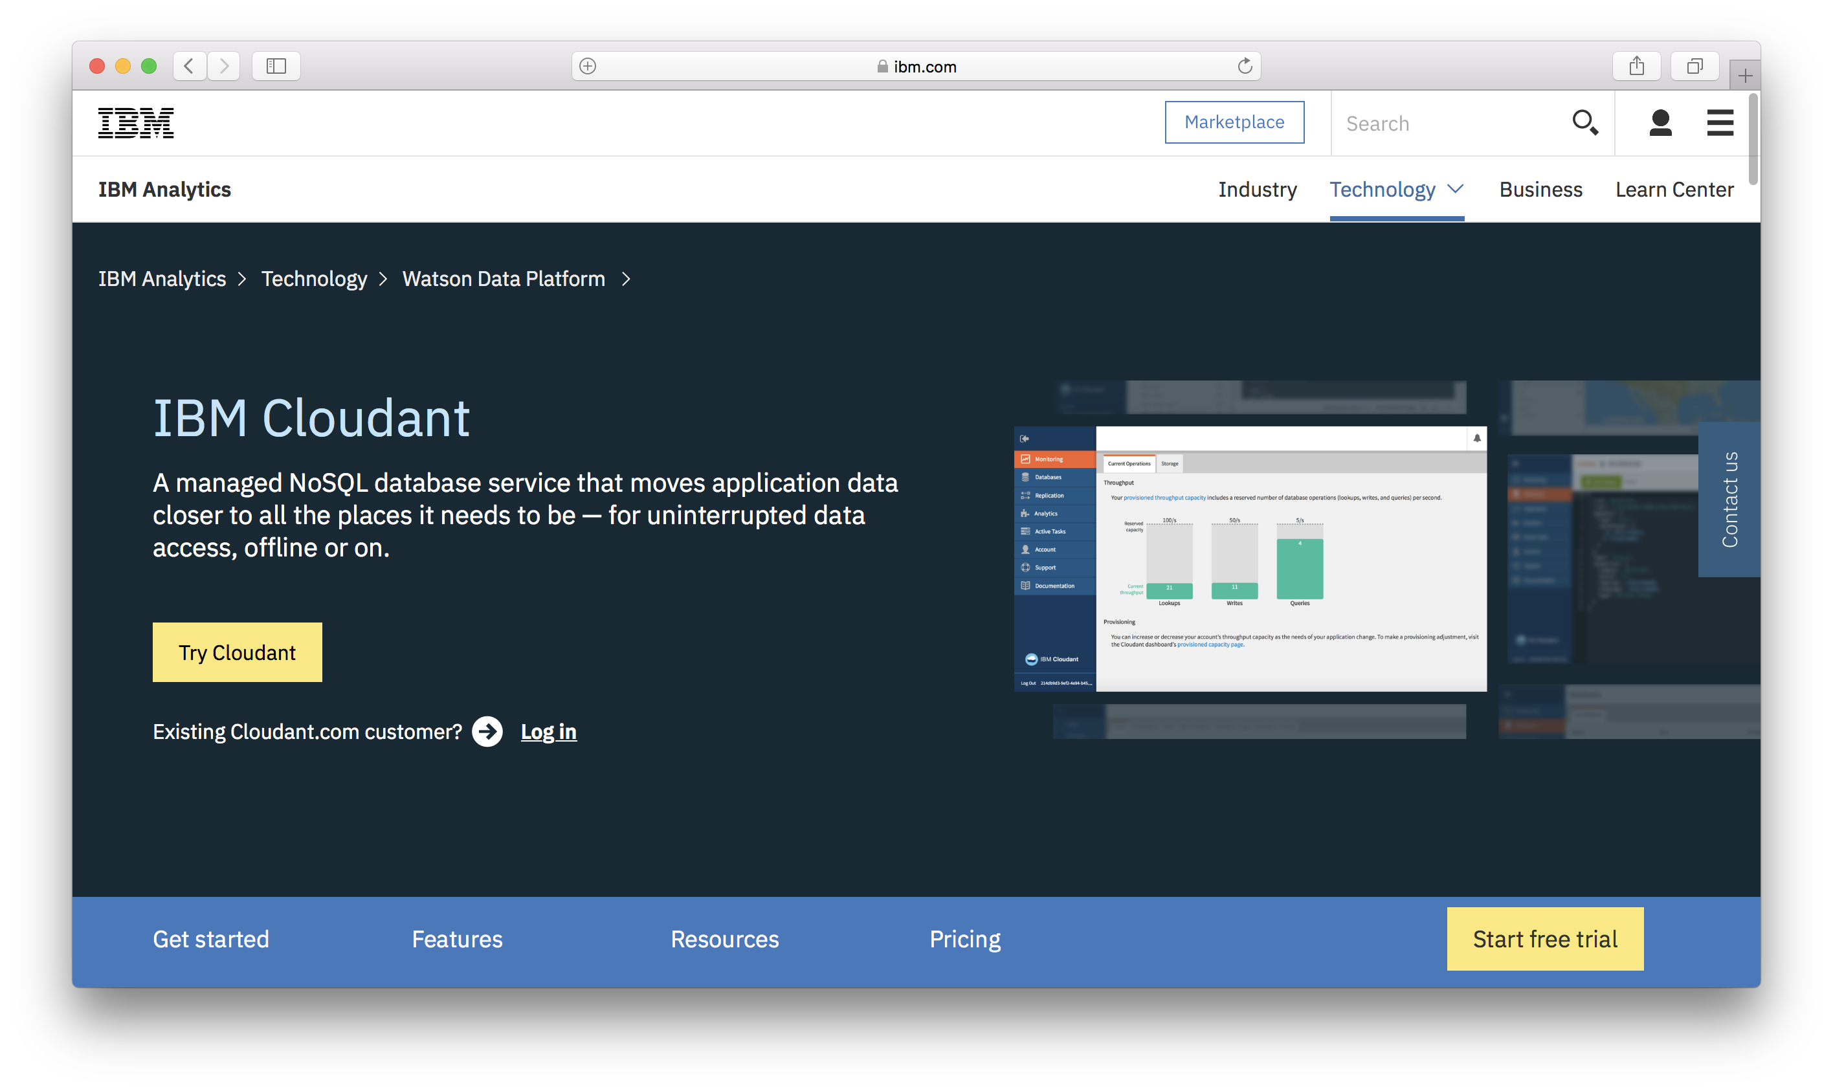Select Storage tab in preview

[x=1169, y=463]
